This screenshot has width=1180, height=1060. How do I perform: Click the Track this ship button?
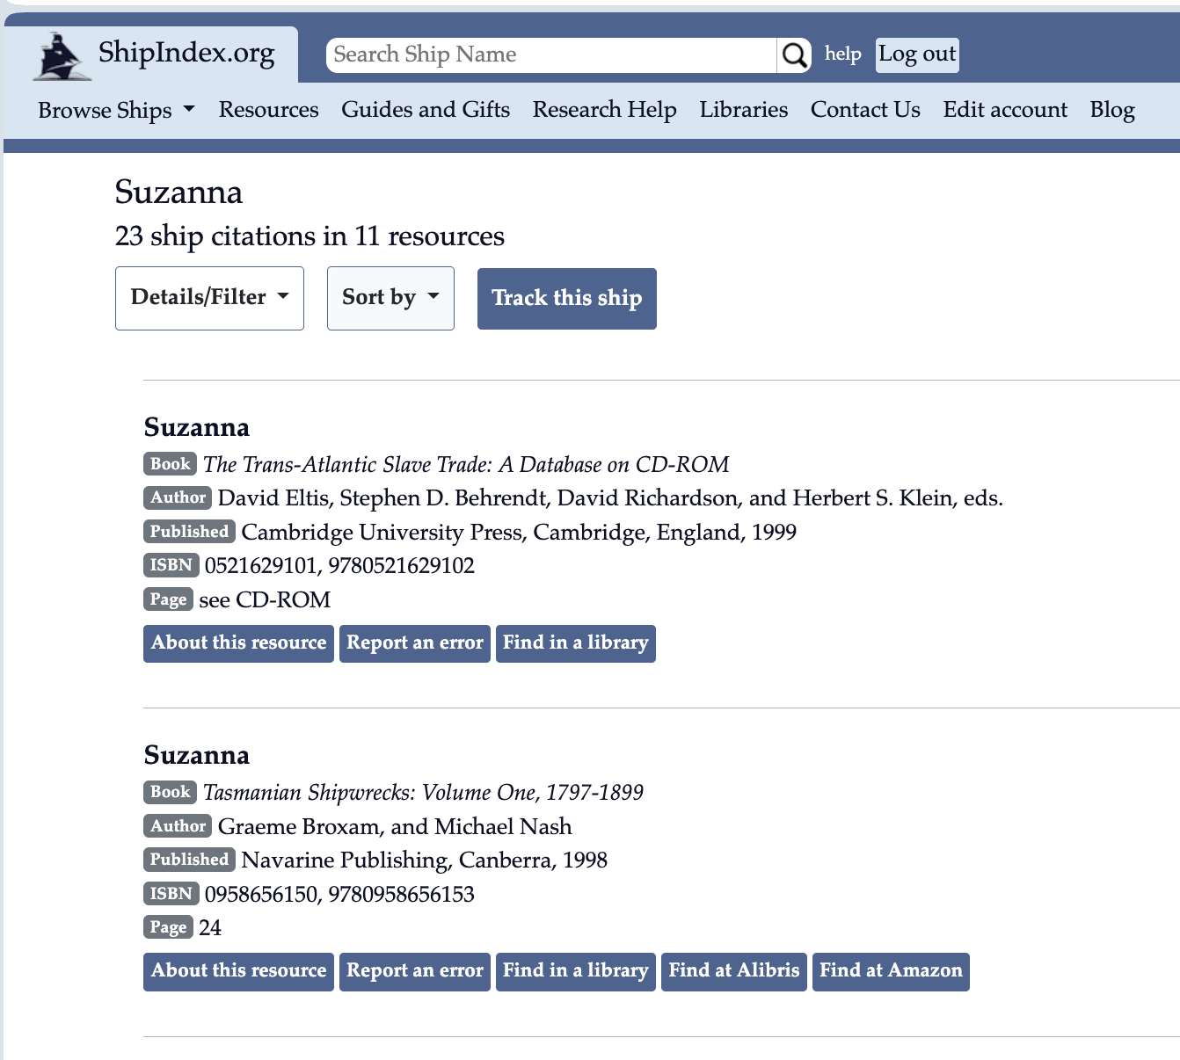566,299
